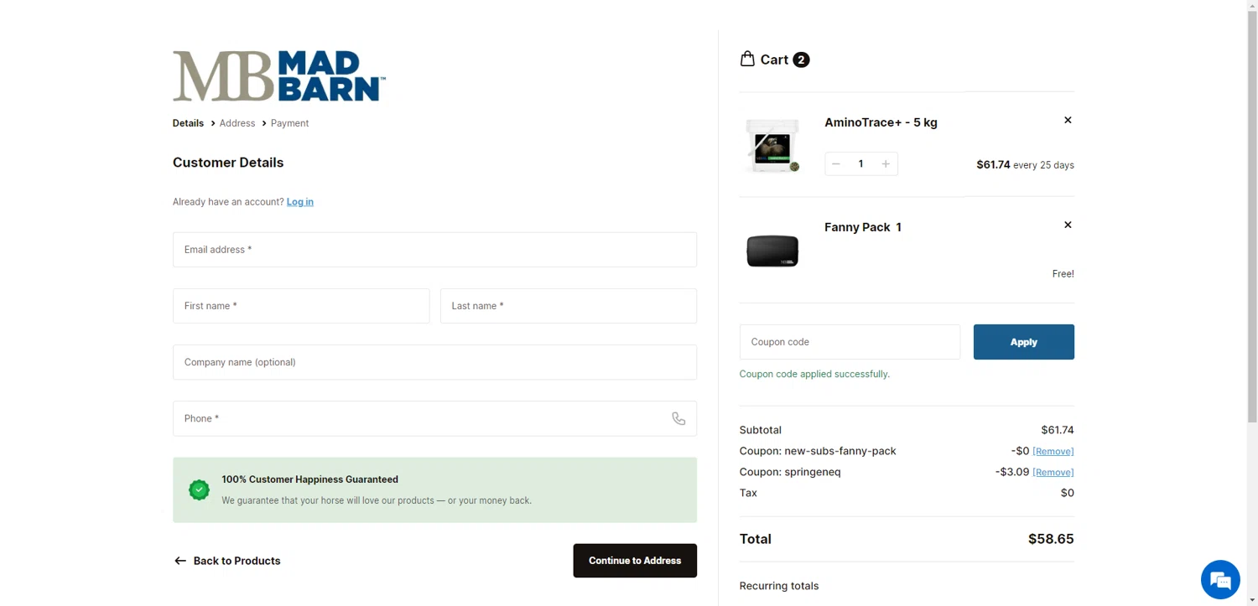This screenshot has height=606, width=1258.
Task: Click the shopping bag Cart icon
Action: coord(747,59)
